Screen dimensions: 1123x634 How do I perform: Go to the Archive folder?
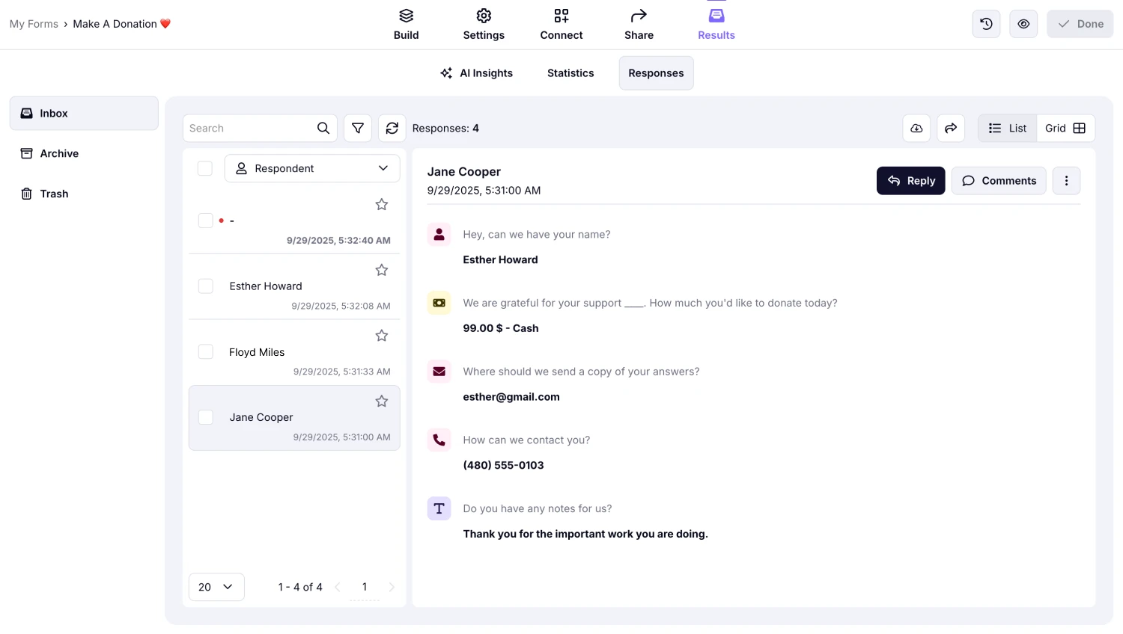(59, 153)
